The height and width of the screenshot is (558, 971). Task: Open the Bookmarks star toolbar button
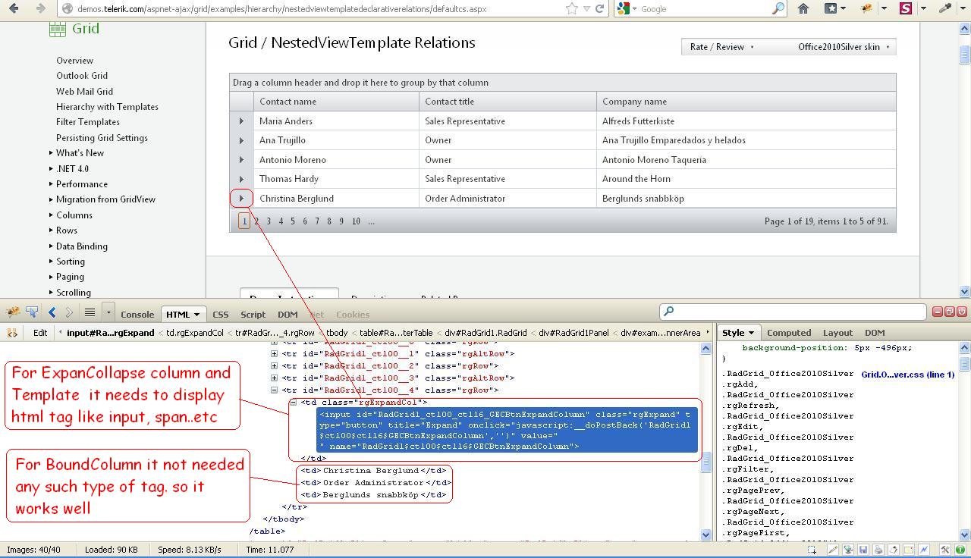pyautogui.click(x=831, y=8)
